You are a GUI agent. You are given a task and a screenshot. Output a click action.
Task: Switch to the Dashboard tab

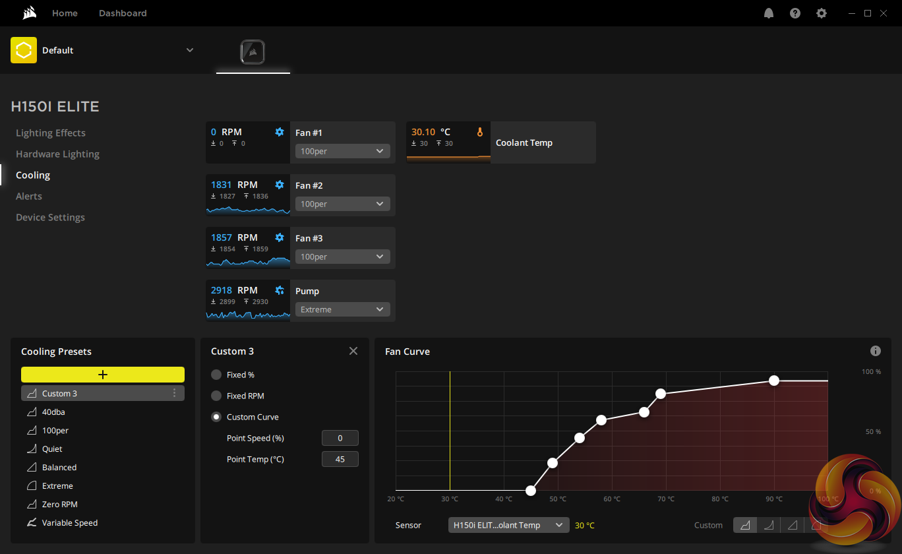[x=123, y=13]
